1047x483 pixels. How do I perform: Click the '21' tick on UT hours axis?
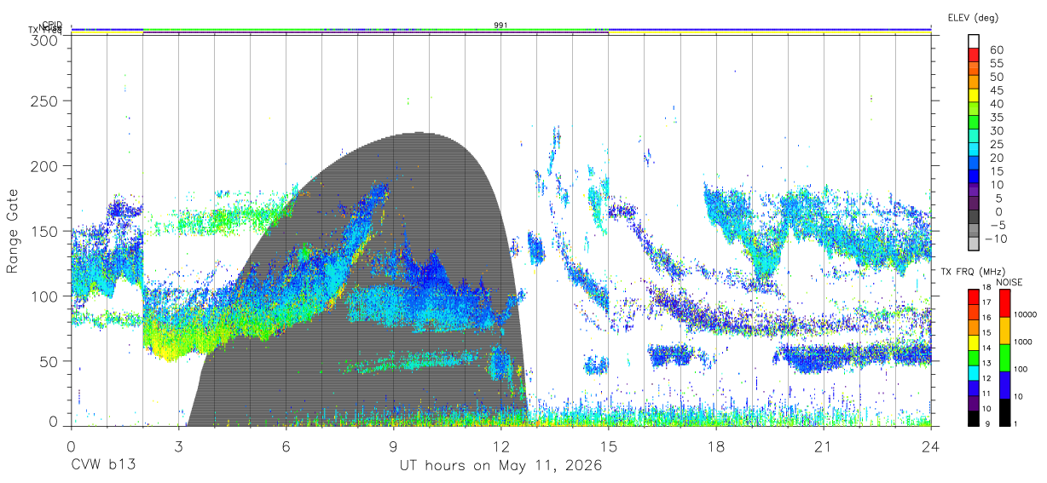coord(823,446)
